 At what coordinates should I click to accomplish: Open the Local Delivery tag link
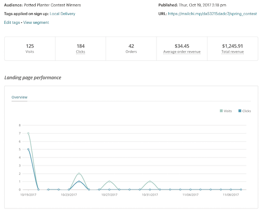[x=62, y=14]
